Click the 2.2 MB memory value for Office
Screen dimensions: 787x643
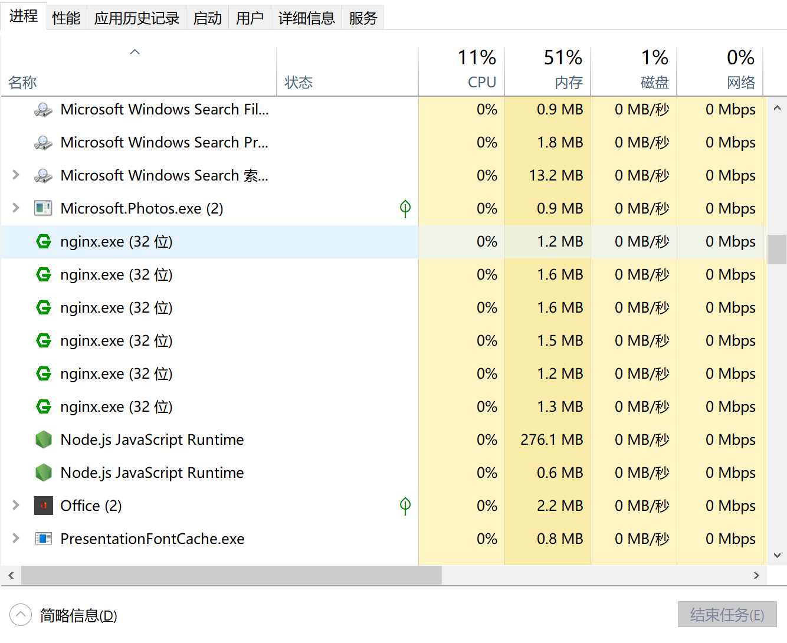pyautogui.click(x=560, y=506)
